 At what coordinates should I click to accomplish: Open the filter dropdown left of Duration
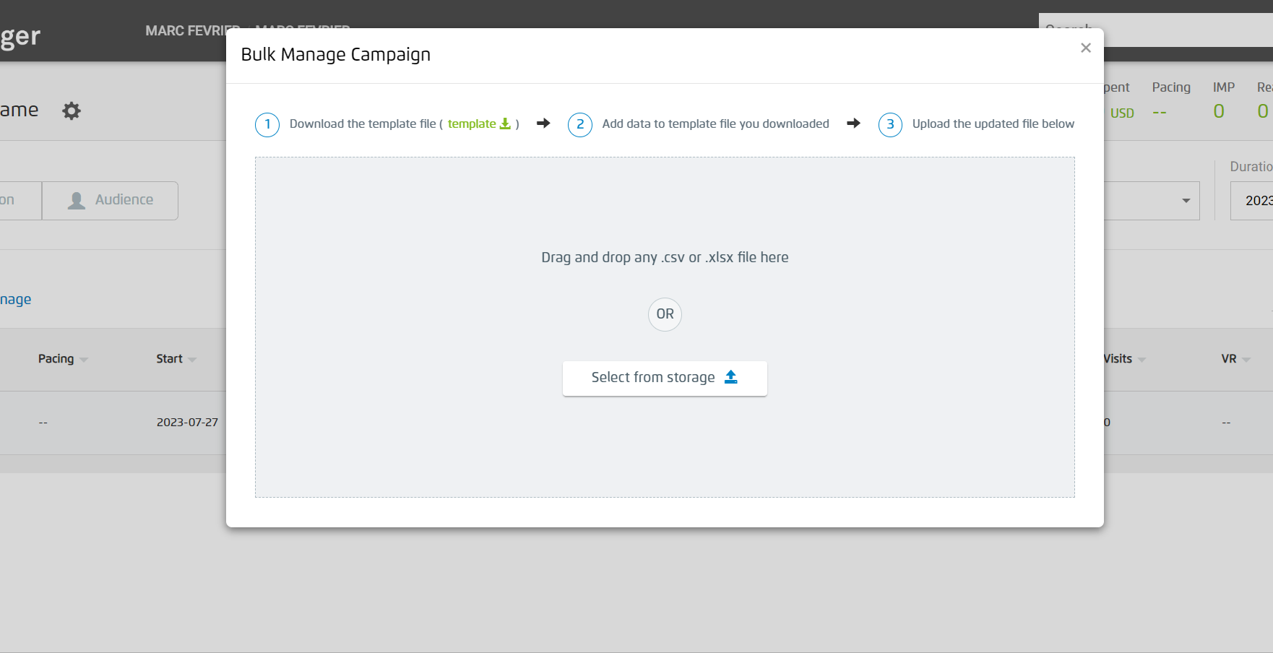pos(1186,201)
